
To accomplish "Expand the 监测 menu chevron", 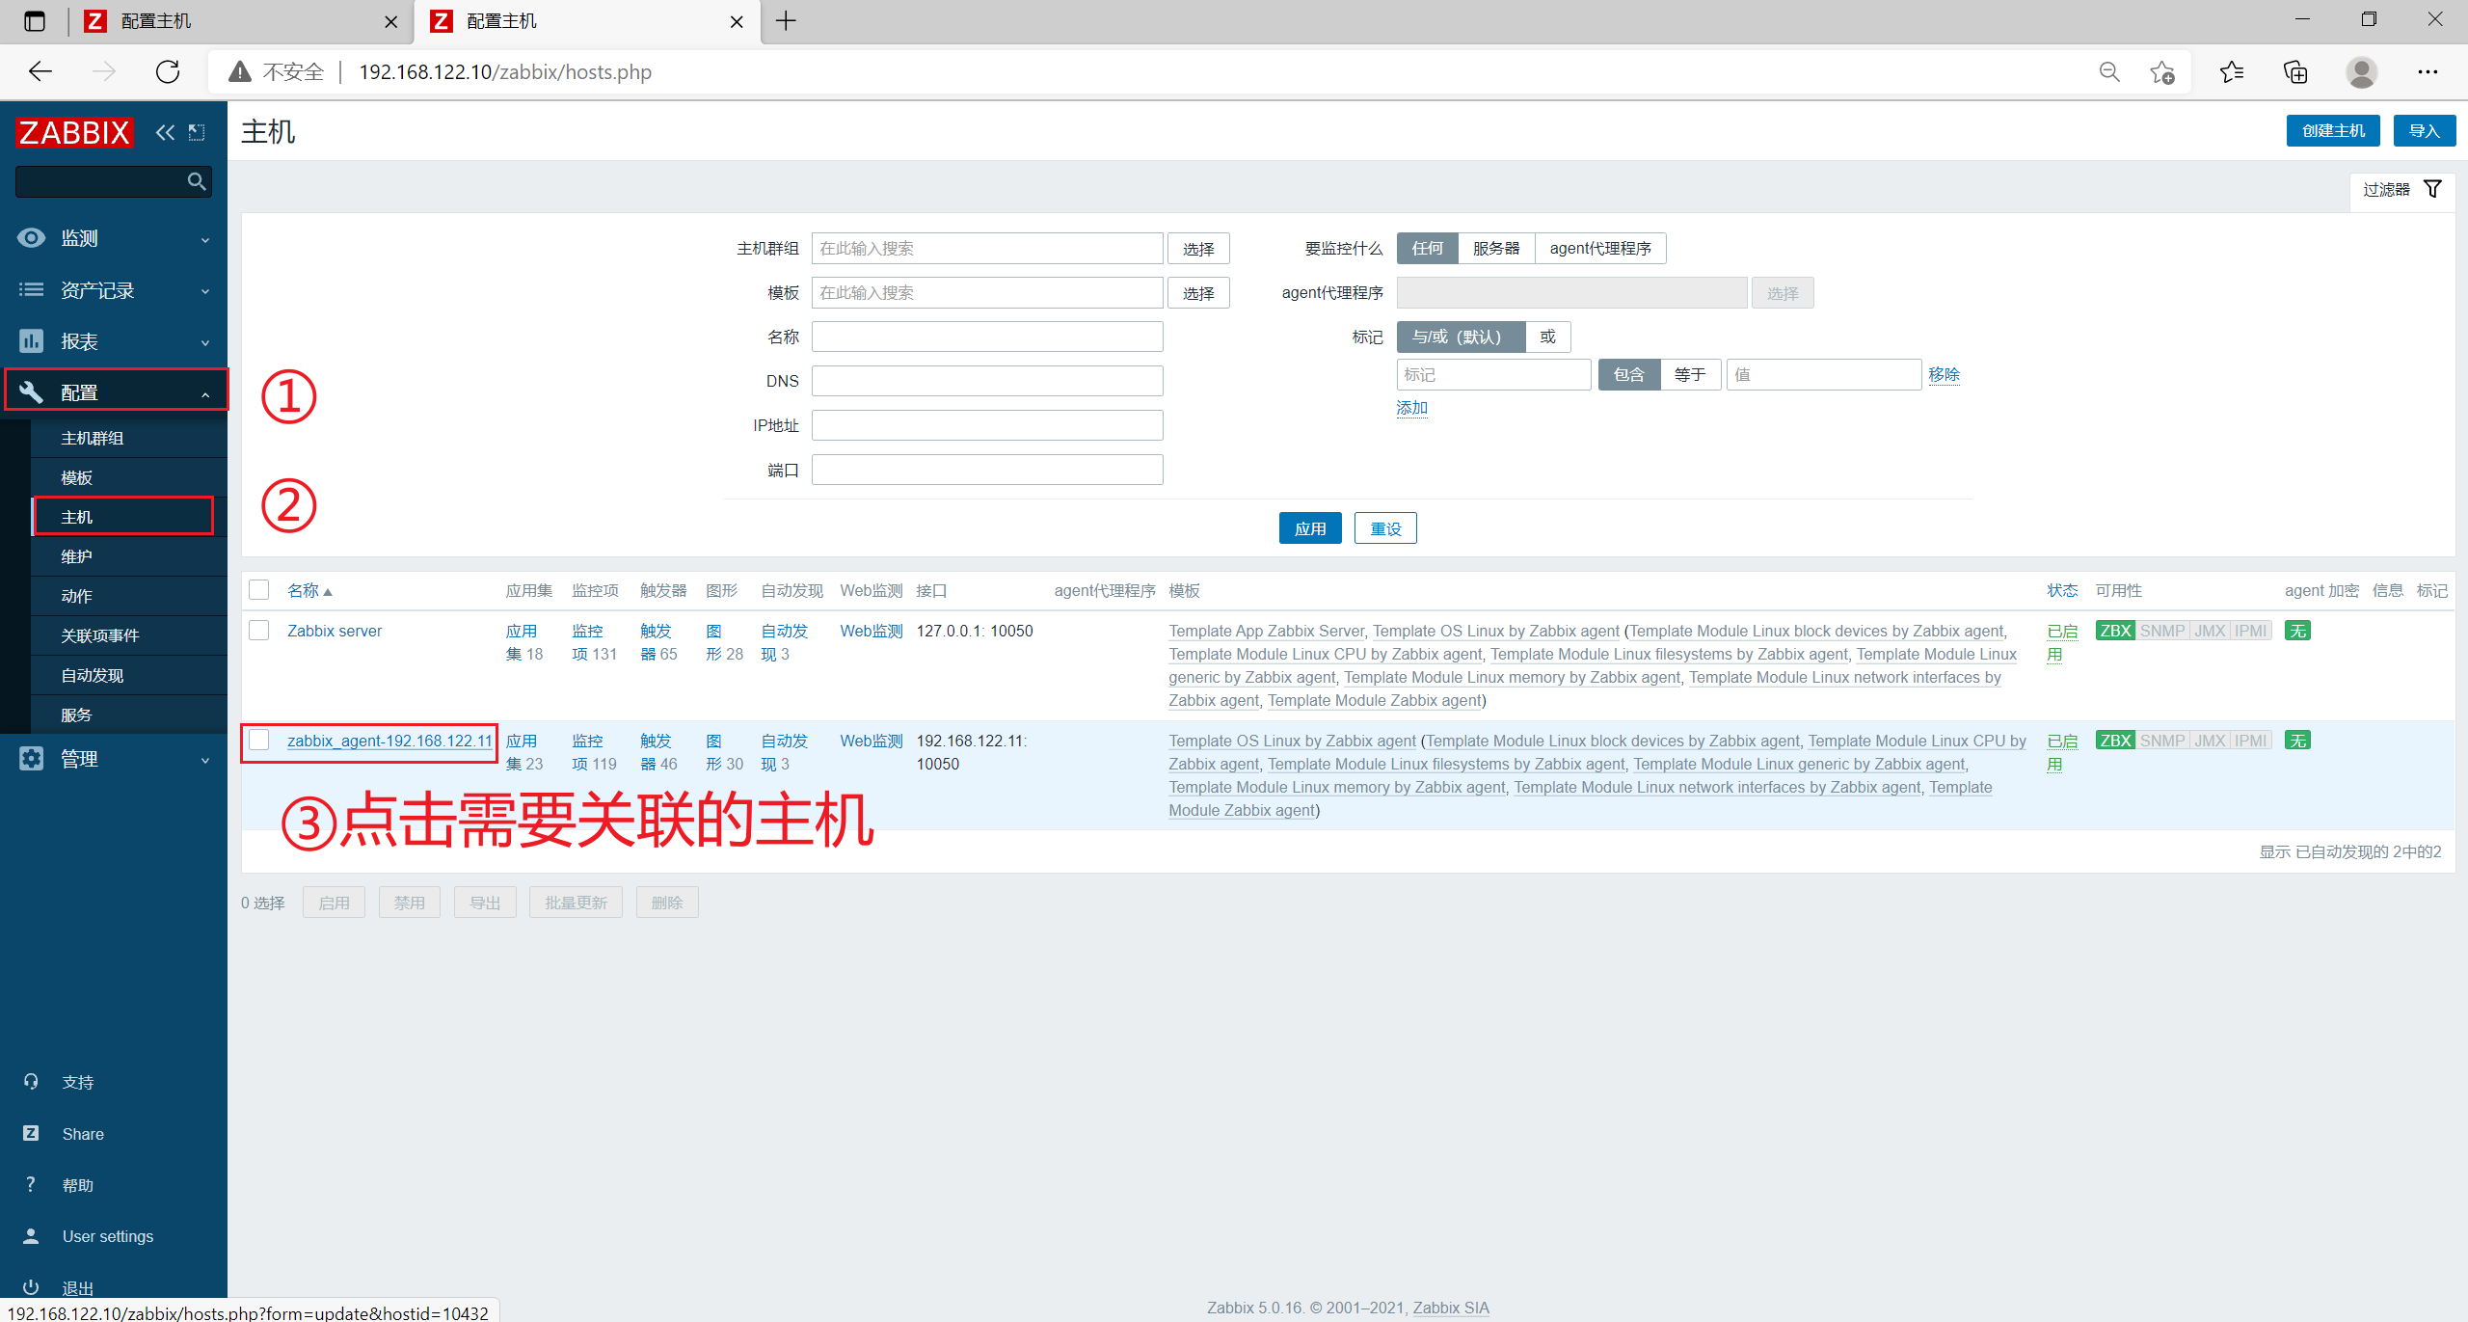I will click(205, 239).
